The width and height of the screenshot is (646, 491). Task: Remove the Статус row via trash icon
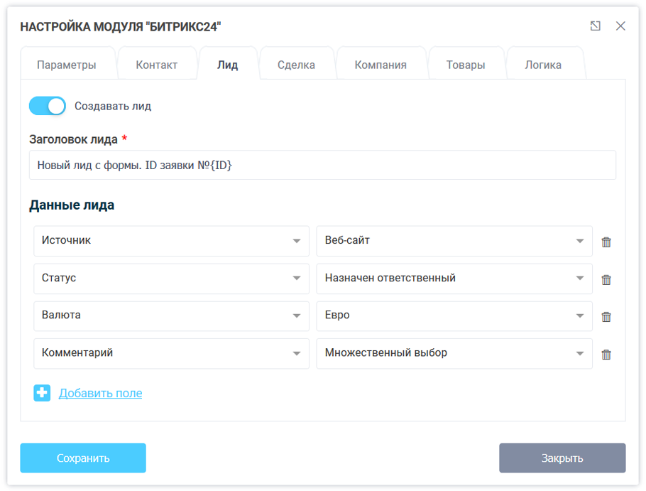pos(606,279)
